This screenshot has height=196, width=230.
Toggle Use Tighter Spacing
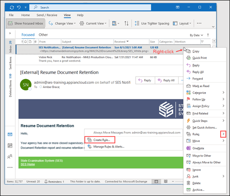click(152, 23)
